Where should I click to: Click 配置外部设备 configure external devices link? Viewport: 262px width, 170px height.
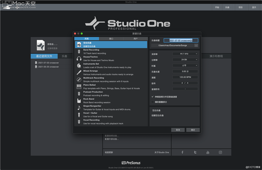112,139
